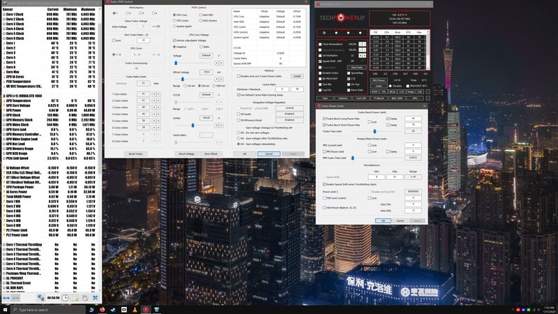558x314 pixels.
Task: Click TS Bench button
Action: coord(379,98)
